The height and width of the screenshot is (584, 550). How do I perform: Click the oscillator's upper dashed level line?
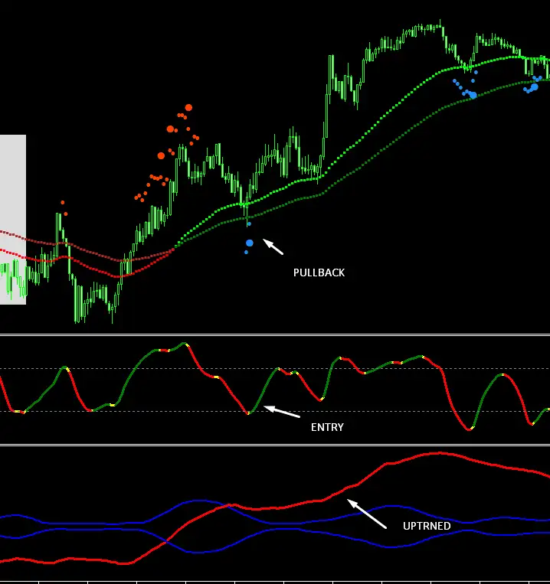point(275,368)
